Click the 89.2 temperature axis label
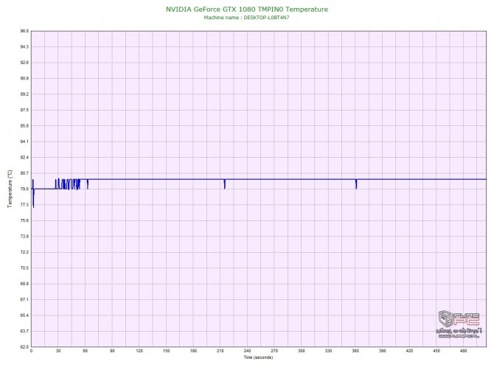The image size is (494, 370). (x=24, y=94)
